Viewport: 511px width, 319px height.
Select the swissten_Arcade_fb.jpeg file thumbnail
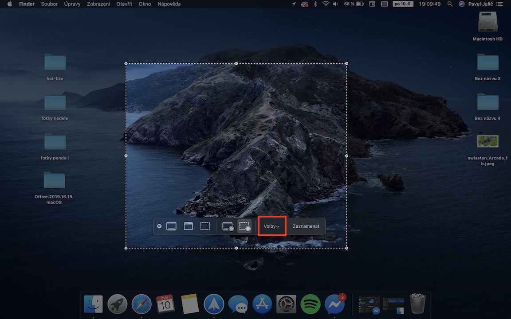487,141
